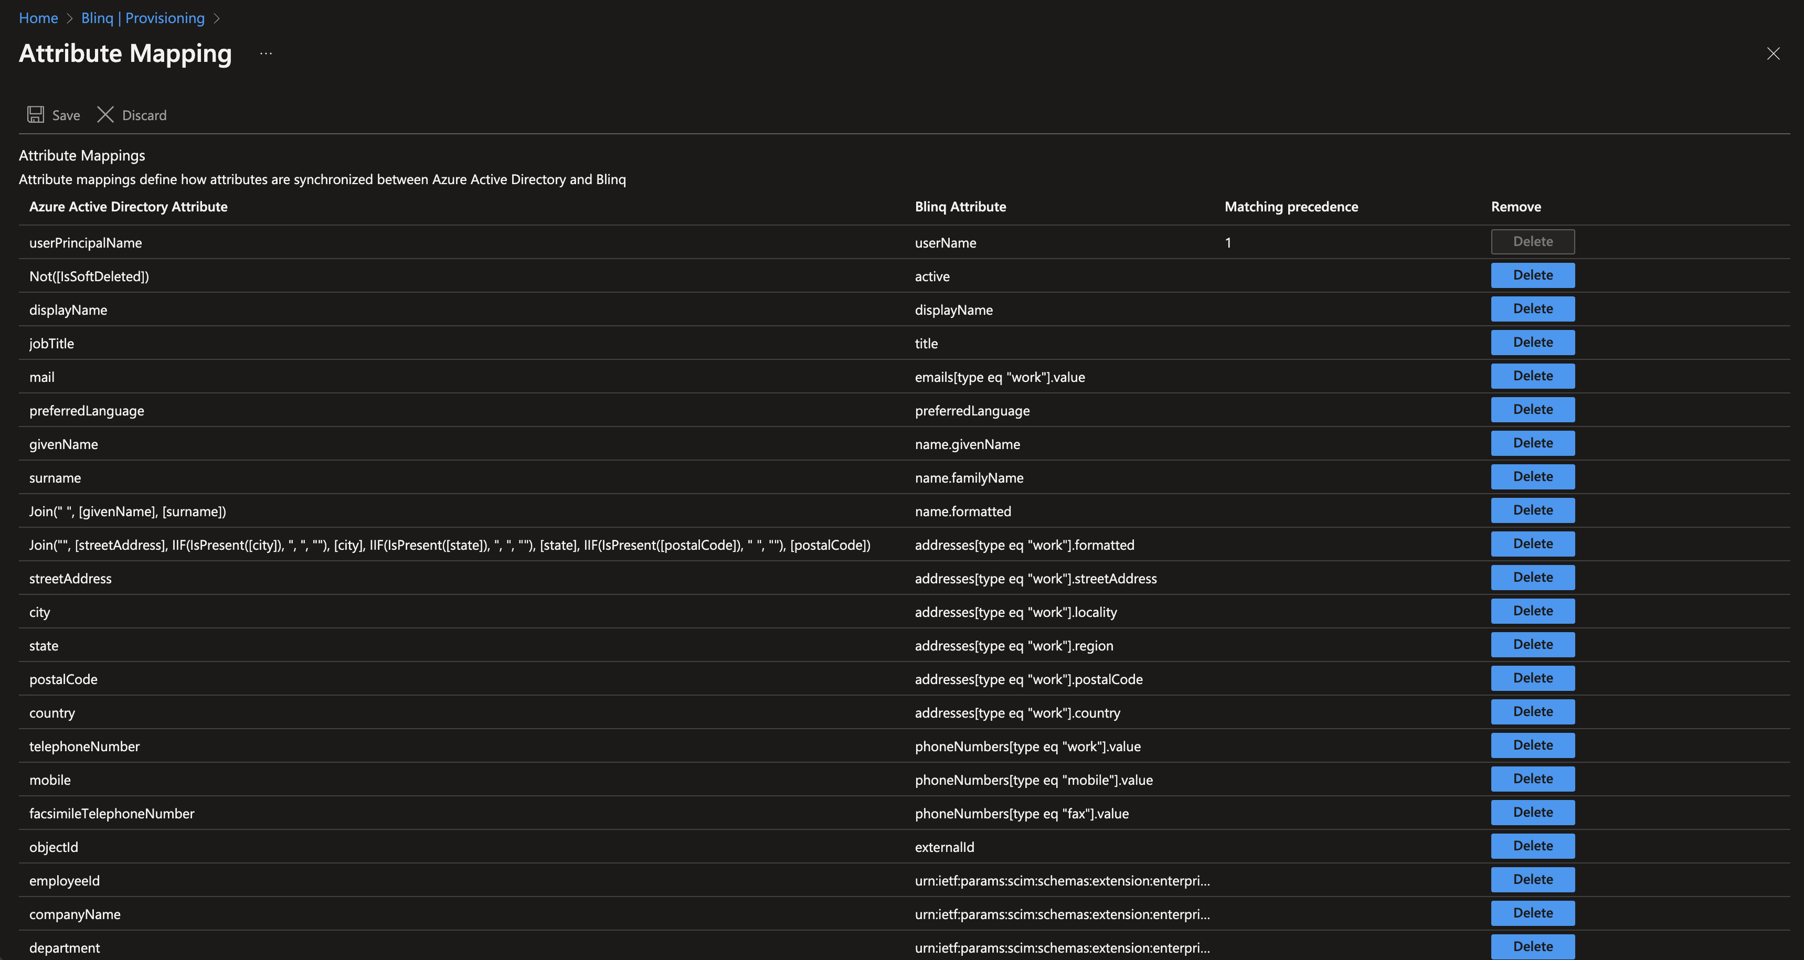Close the Attribute Mapping blade
This screenshot has height=960, width=1804.
pos(1773,54)
